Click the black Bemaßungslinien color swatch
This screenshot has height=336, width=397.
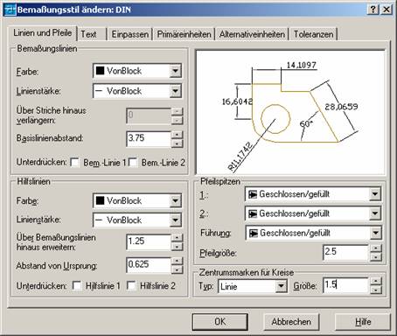pyautogui.click(x=100, y=71)
